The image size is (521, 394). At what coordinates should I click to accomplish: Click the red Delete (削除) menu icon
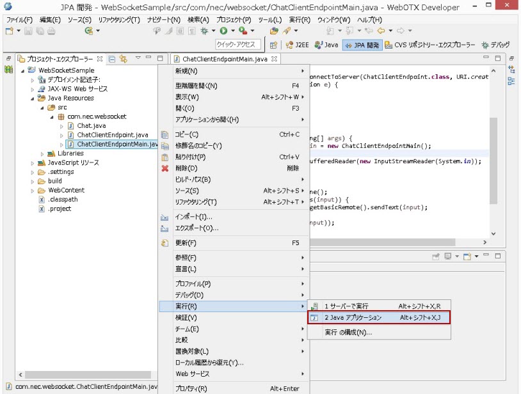point(164,168)
